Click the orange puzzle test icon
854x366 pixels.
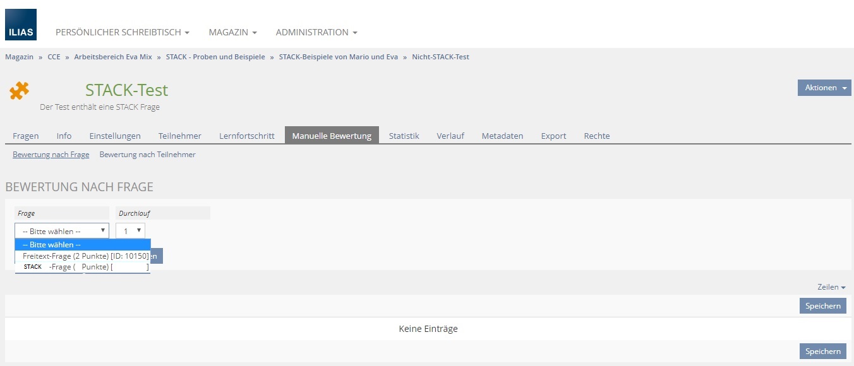point(19,91)
